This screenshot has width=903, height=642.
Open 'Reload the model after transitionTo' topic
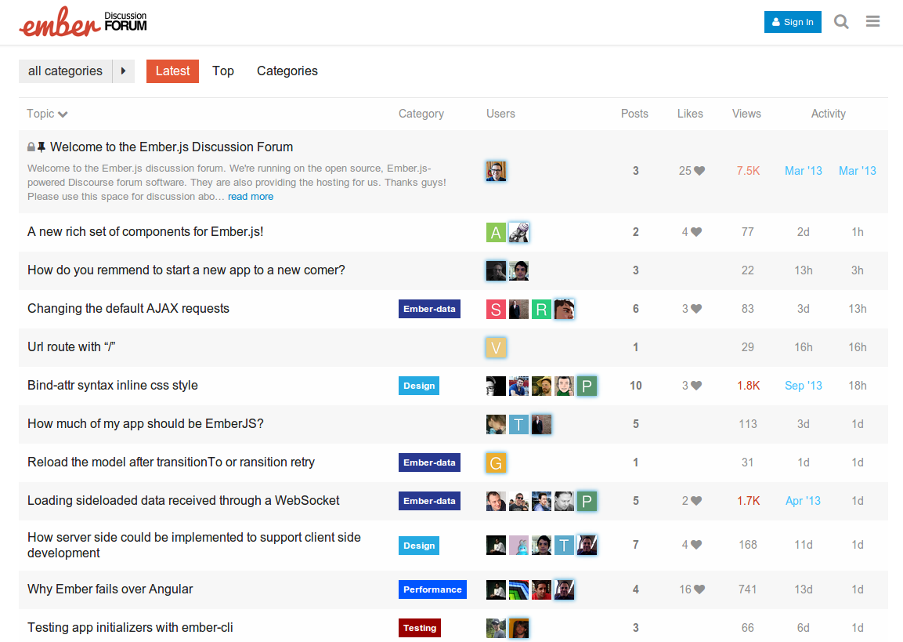(x=171, y=462)
